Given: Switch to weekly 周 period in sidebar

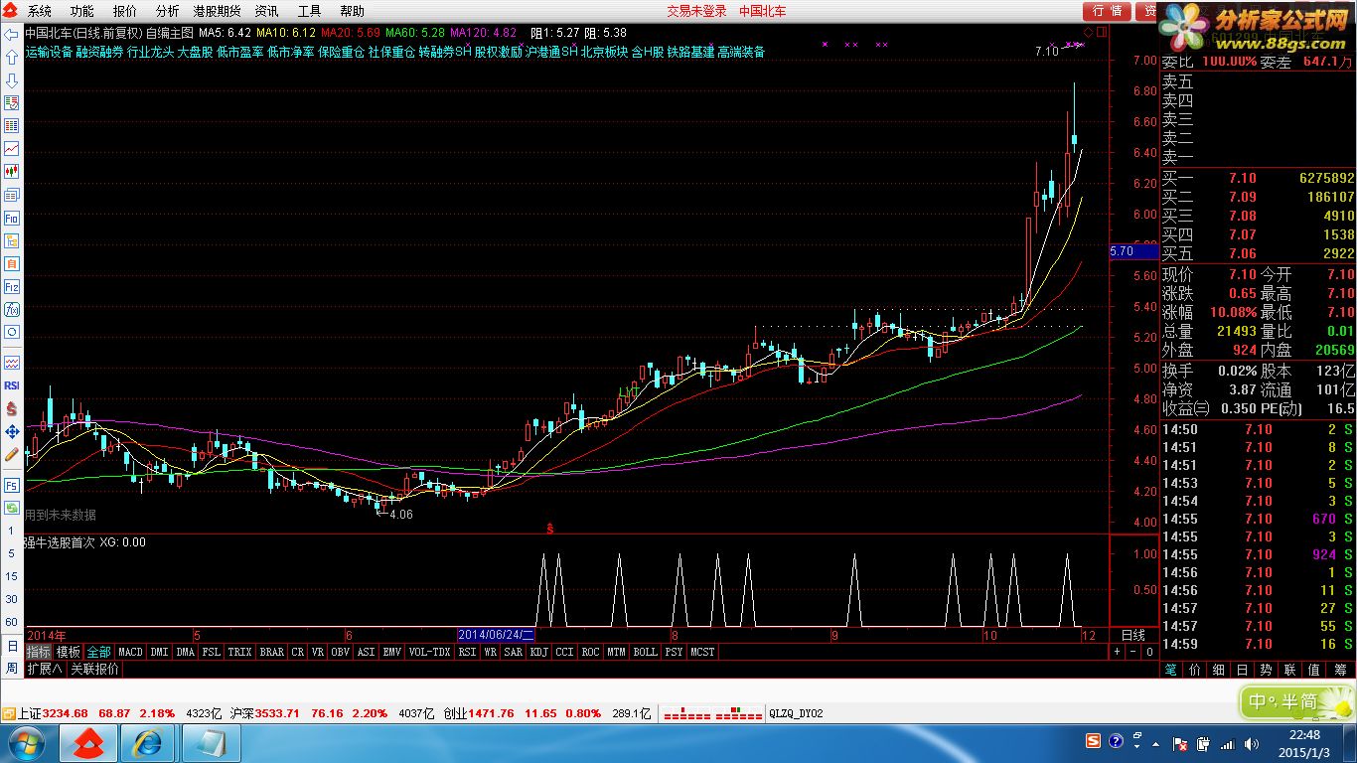Looking at the screenshot, I should [11, 669].
